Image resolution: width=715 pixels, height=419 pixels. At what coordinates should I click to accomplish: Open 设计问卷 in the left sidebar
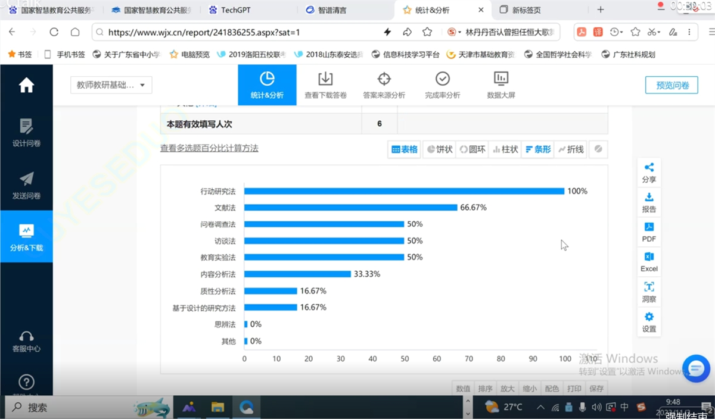26,133
